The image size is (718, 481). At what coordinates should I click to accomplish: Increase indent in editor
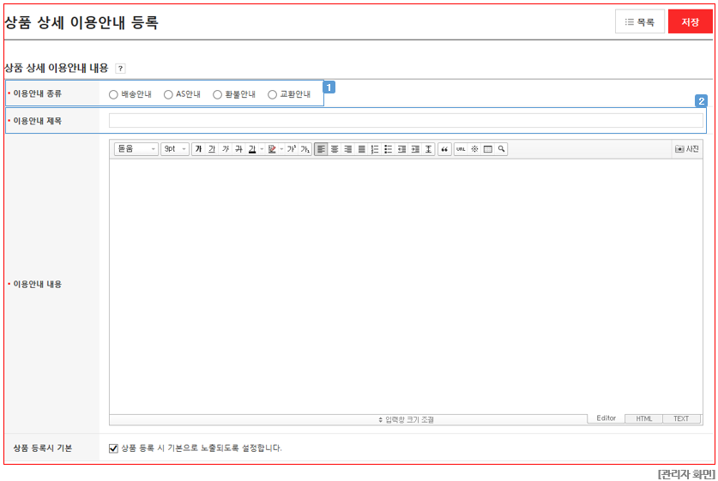(x=415, y=149)
